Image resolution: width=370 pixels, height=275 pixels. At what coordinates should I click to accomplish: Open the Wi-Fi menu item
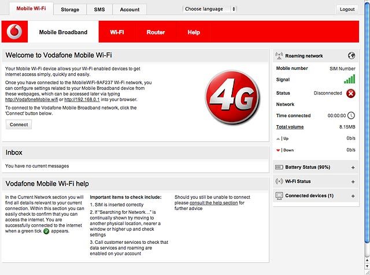point(117,32)
